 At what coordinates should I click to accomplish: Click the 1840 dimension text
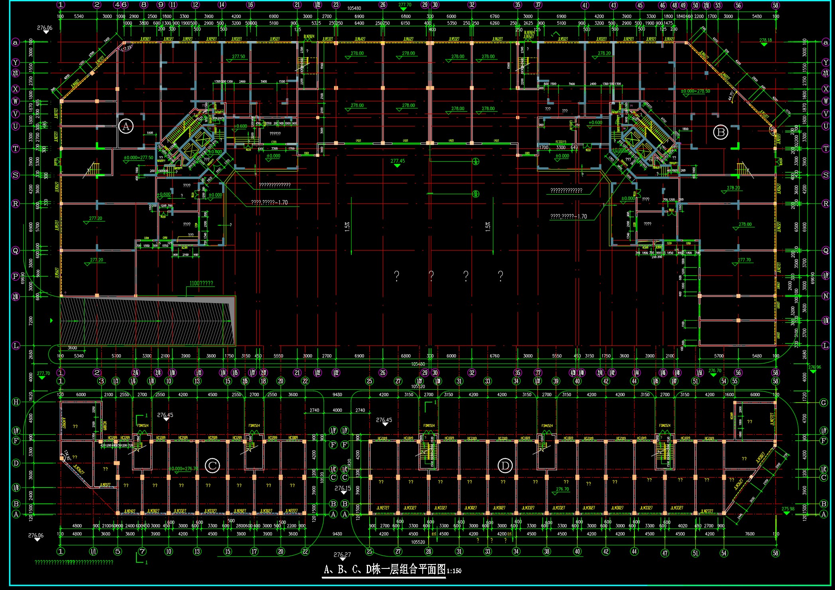pyautogui.click(x=680, y=16)
